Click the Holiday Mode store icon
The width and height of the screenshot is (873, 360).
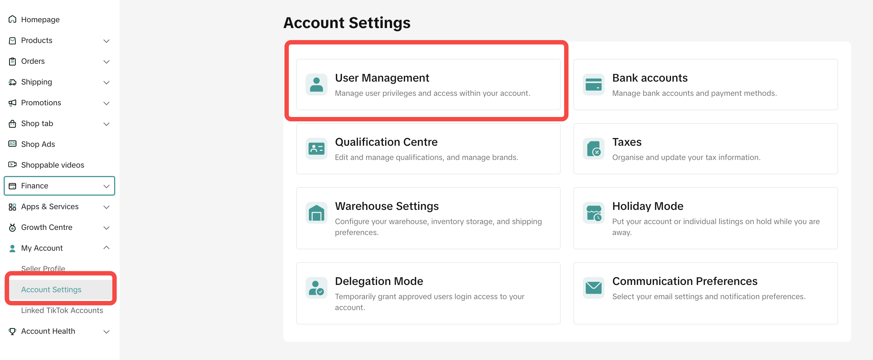point(593,213)
